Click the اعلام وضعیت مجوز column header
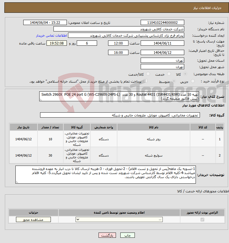Viewport: 229px width, 243px height. coord(119,212)
